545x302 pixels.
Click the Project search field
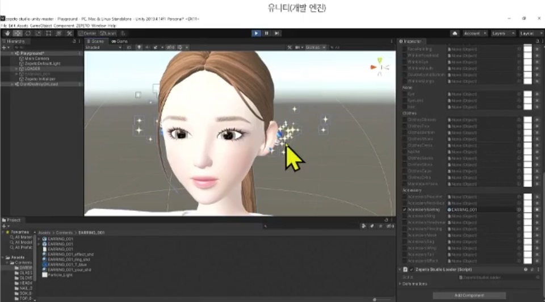coord(311,227)
